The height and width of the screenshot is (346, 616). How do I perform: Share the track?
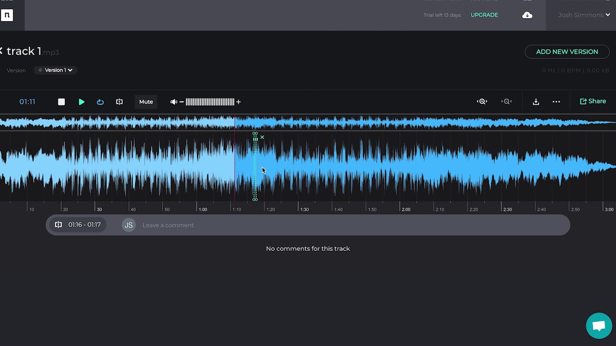(593, 101)
